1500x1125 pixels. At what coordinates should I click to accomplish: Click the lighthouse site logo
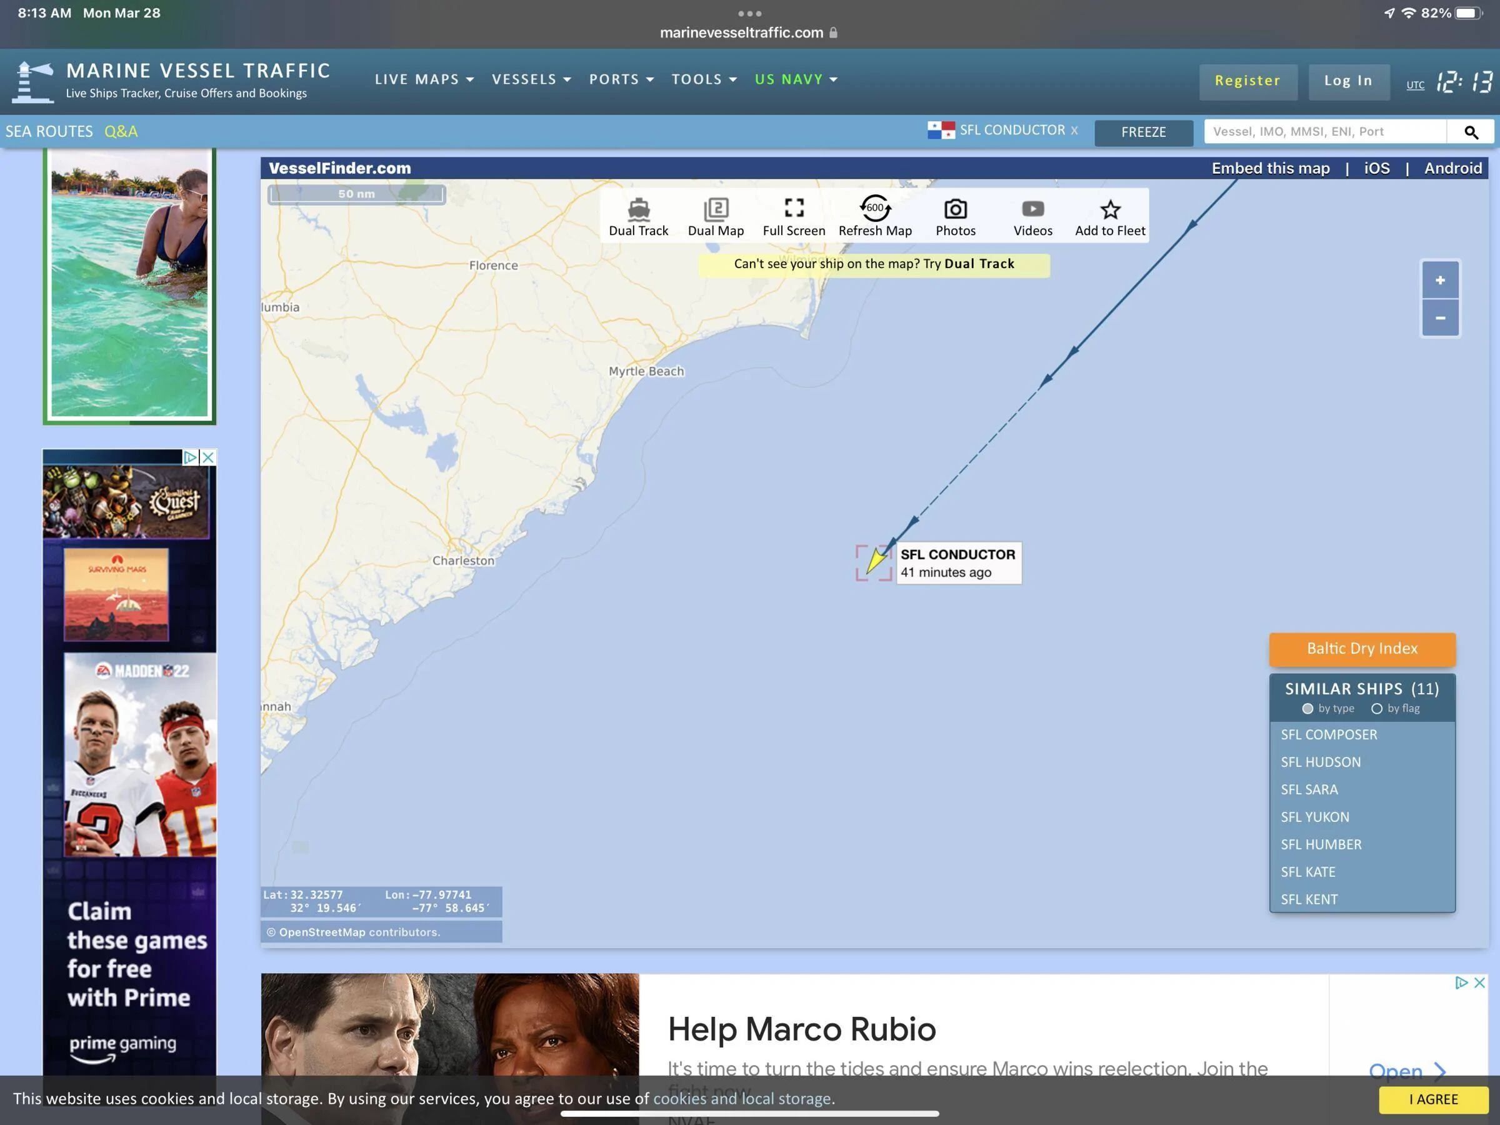(33, 82)
